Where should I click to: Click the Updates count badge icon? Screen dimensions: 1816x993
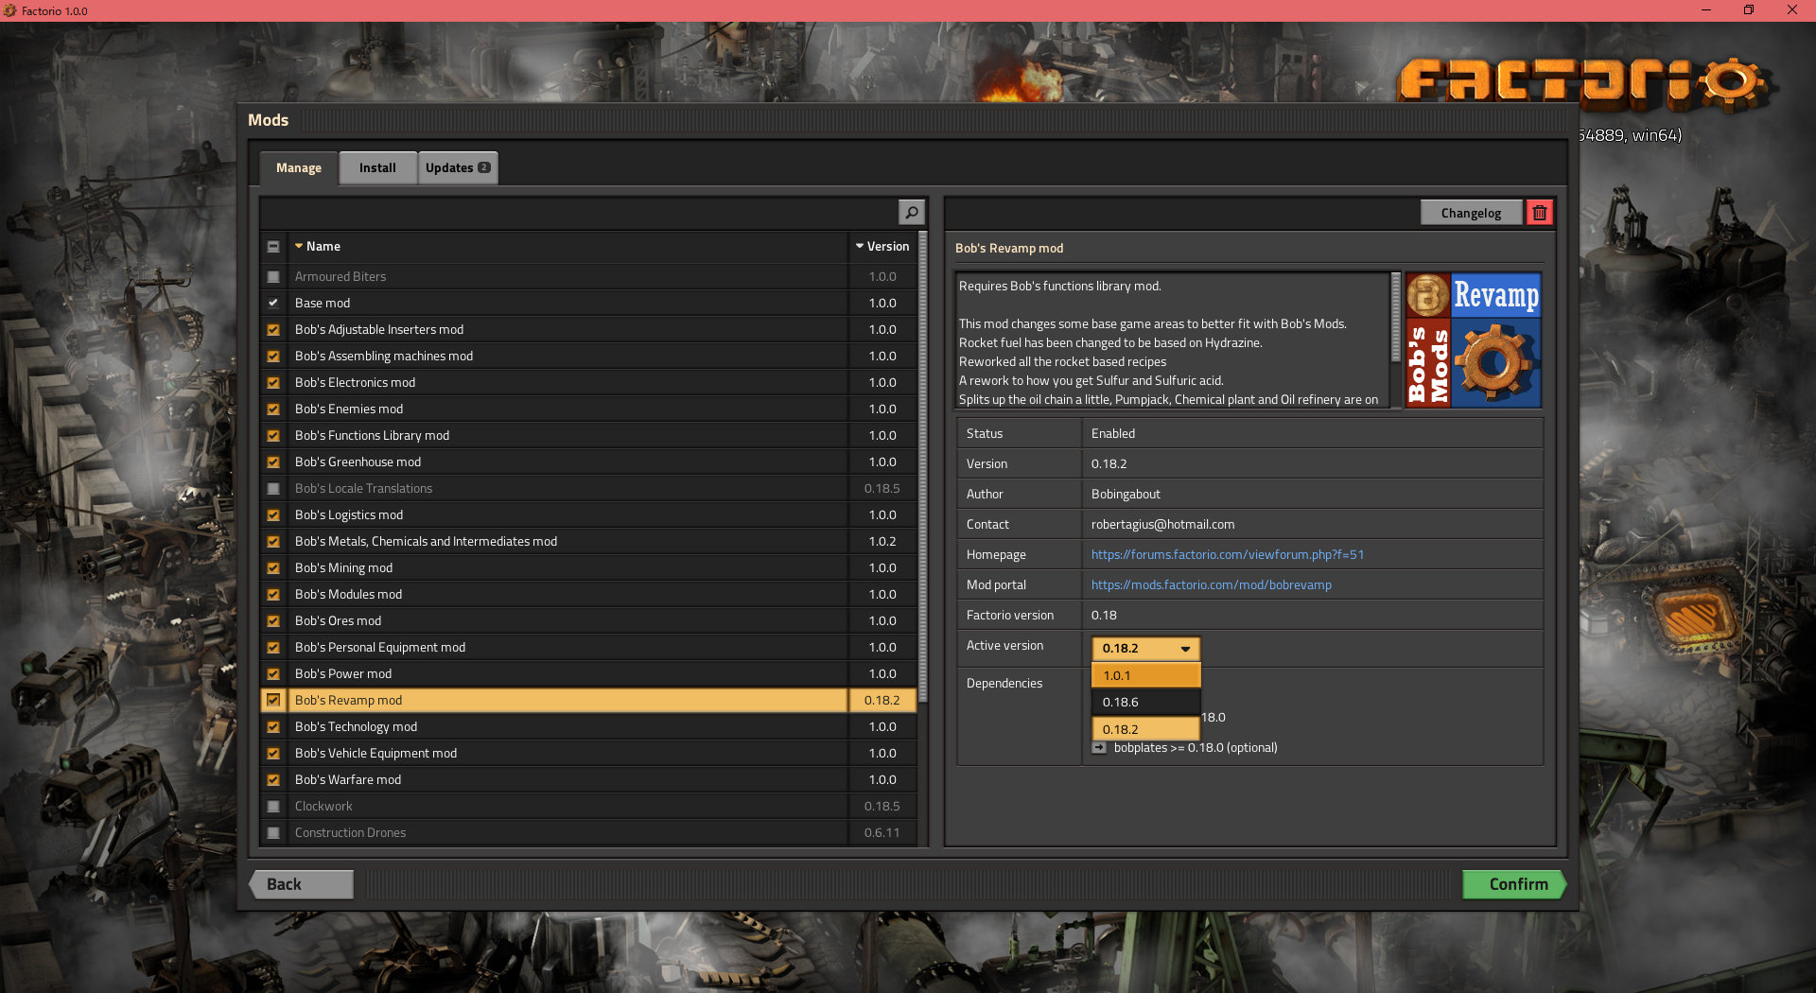pos(484,167)
